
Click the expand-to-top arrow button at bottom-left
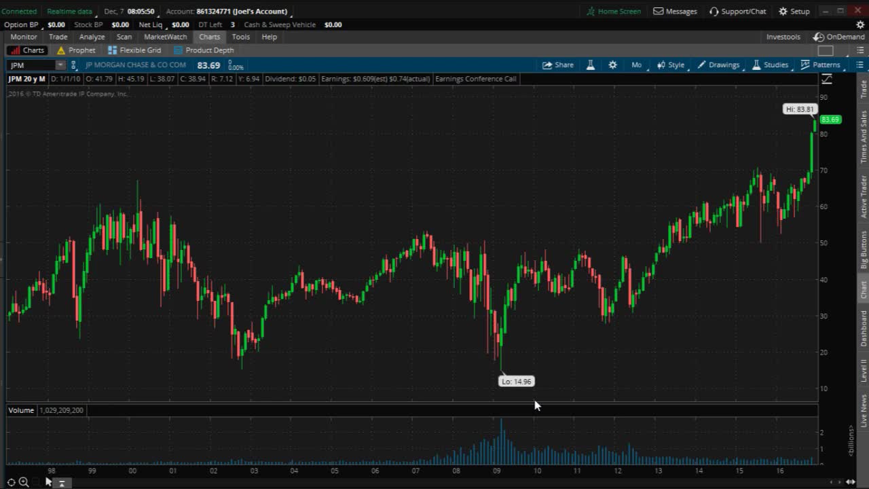point(61,483)
